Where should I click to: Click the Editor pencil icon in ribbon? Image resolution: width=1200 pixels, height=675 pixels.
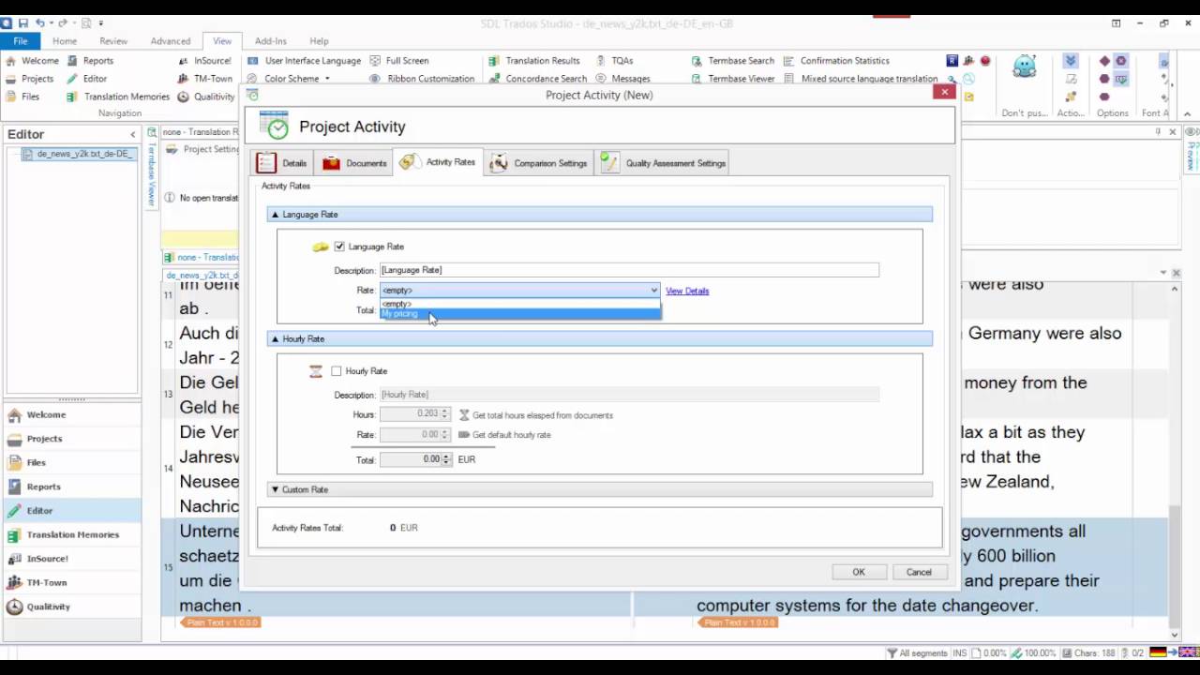click(72, 79)
